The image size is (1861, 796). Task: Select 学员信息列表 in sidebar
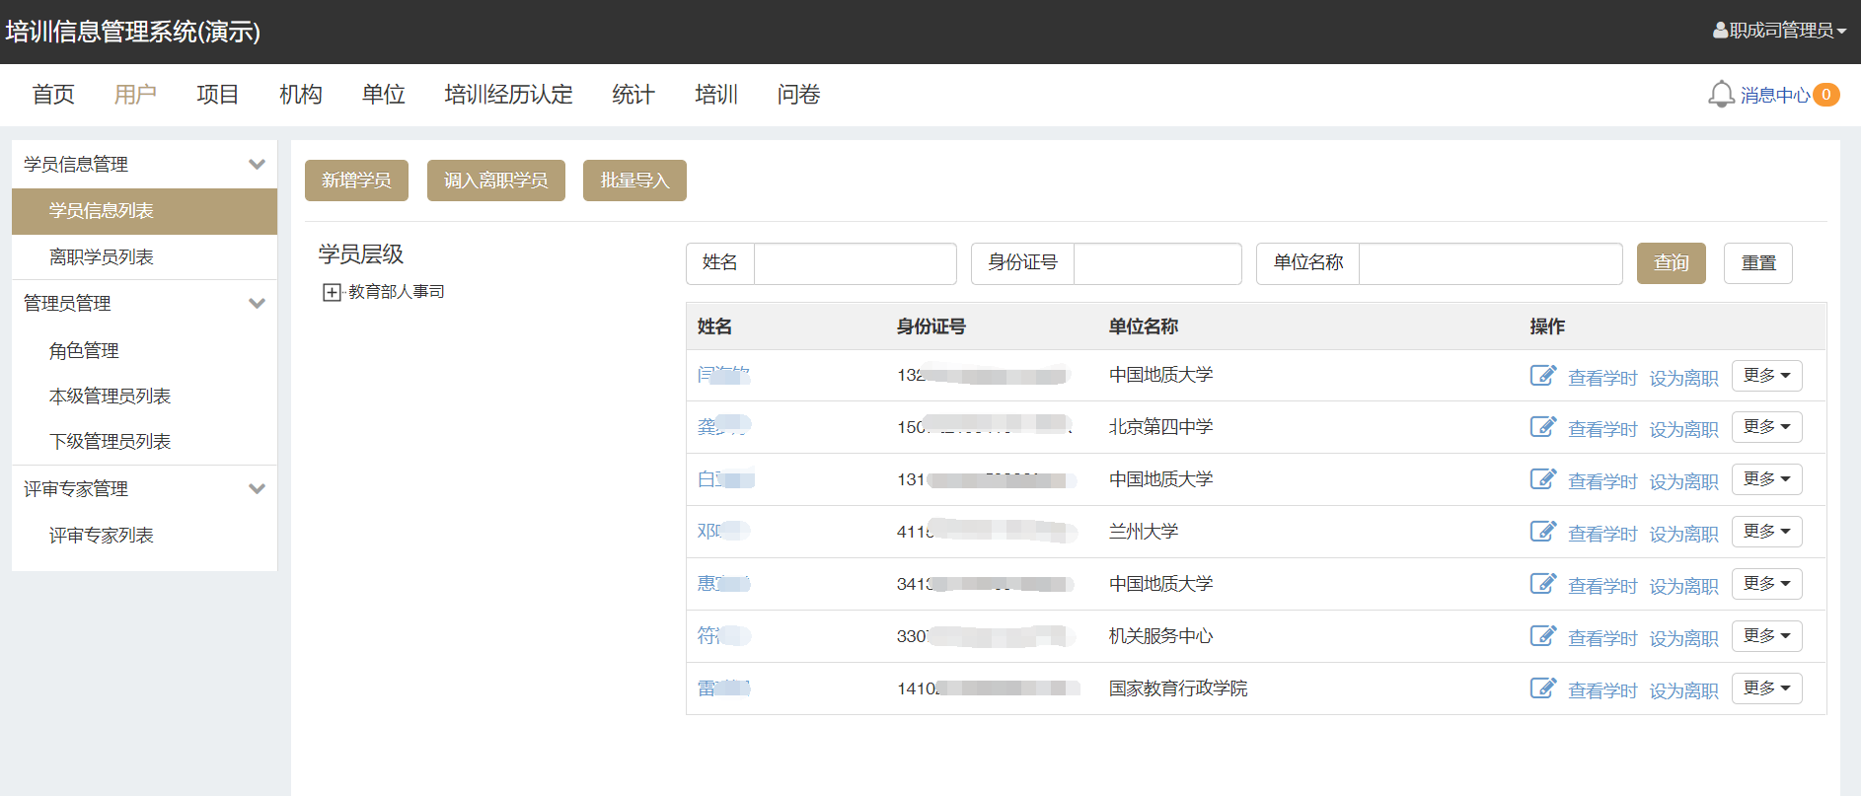144,211
